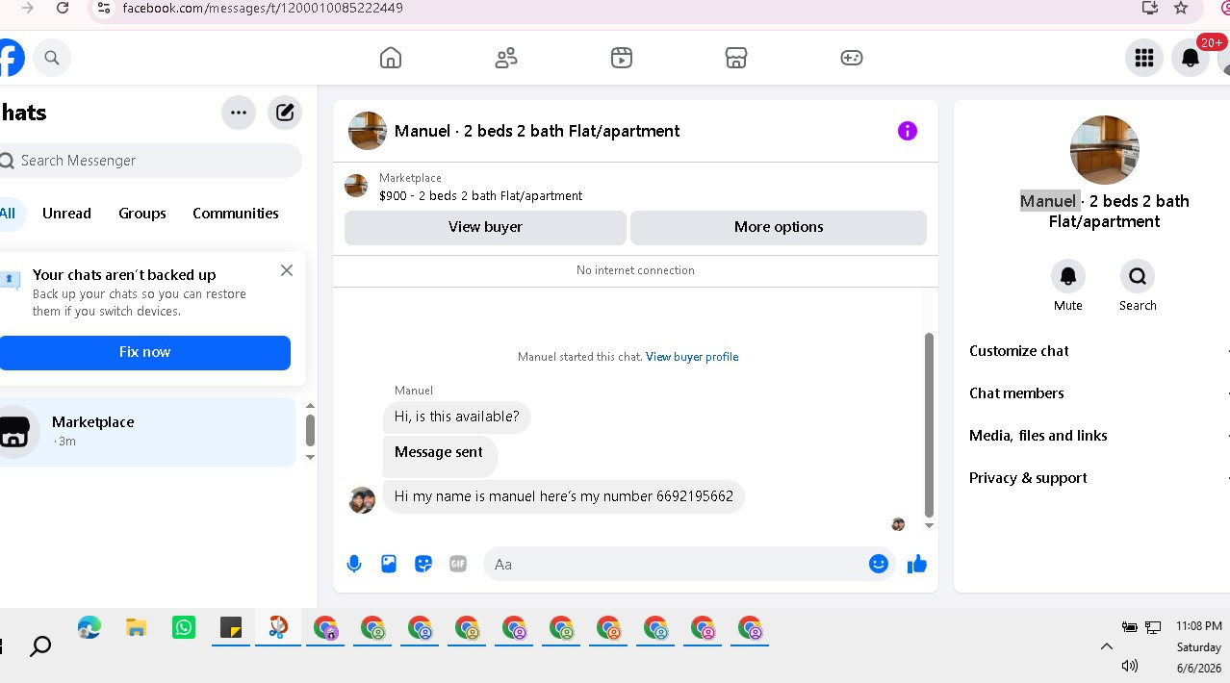Open Microsoft Edge from taskbar

(90, 628)
